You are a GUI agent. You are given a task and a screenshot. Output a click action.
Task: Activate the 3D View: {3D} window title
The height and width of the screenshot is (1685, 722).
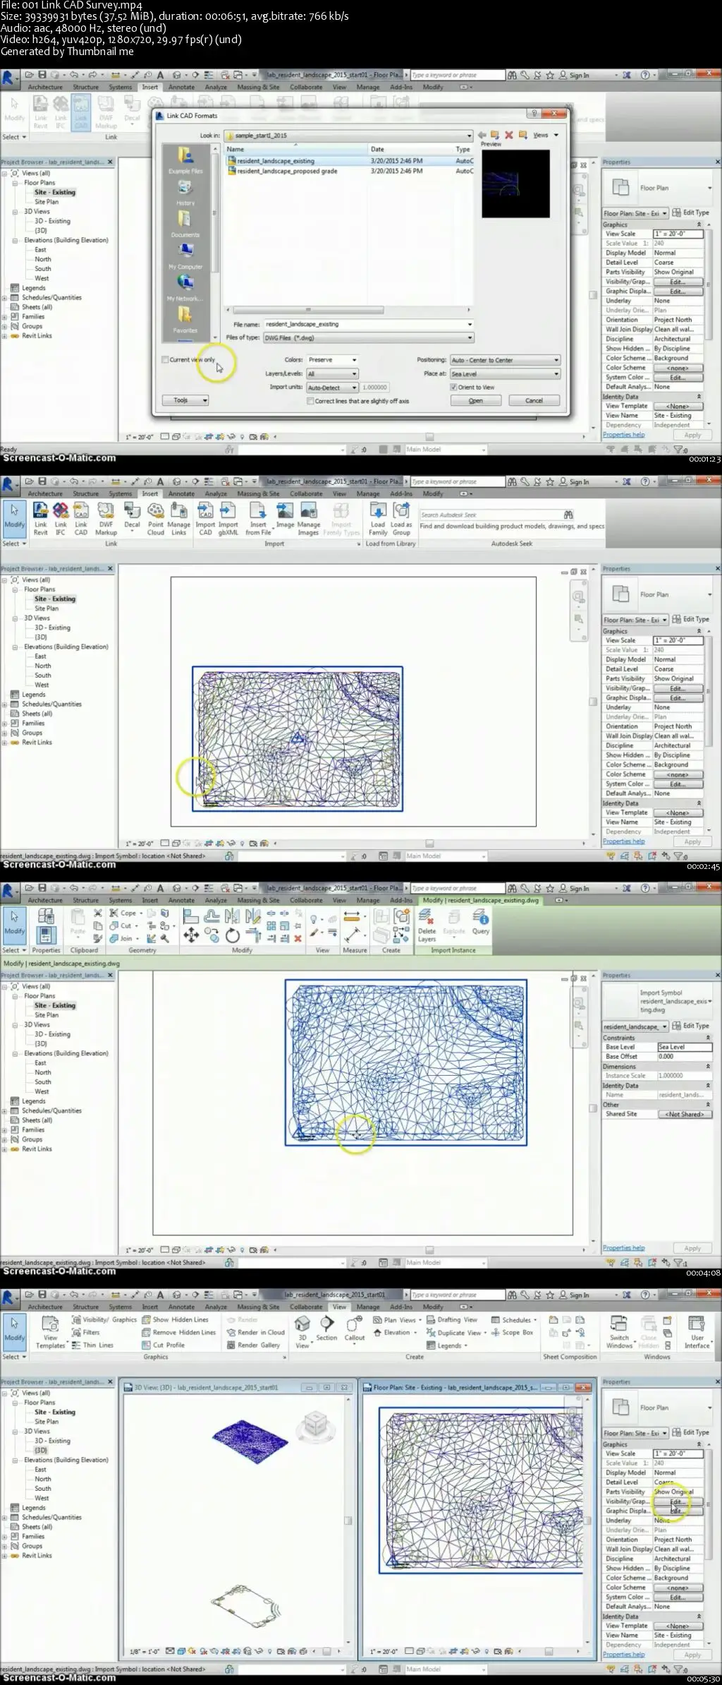click(x=206, y=1387)
